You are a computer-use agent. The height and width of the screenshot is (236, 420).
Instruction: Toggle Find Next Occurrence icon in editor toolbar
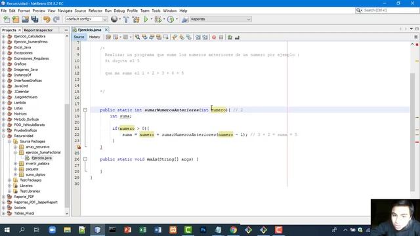tap(152, 37)
